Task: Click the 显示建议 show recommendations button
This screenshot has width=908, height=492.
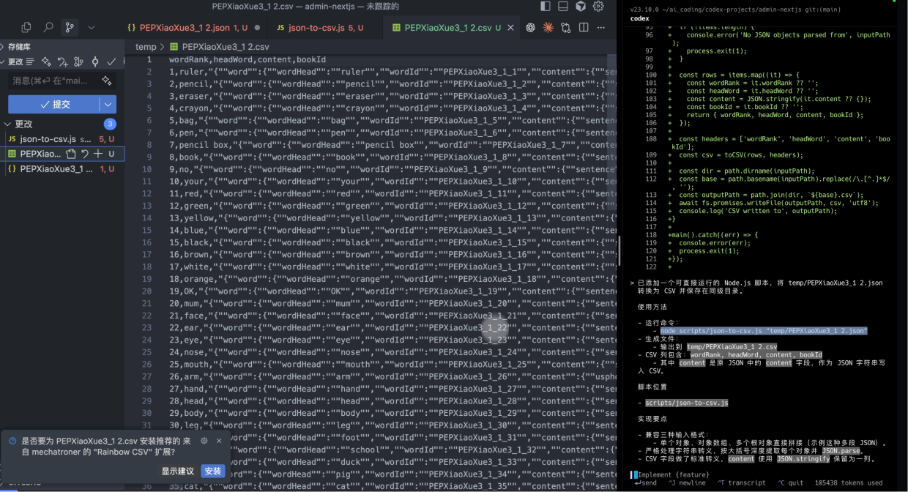Action: pyautogui.click(x=178, y=471)
